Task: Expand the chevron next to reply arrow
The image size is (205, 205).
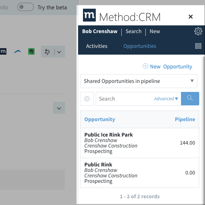Action: (59, 52)
